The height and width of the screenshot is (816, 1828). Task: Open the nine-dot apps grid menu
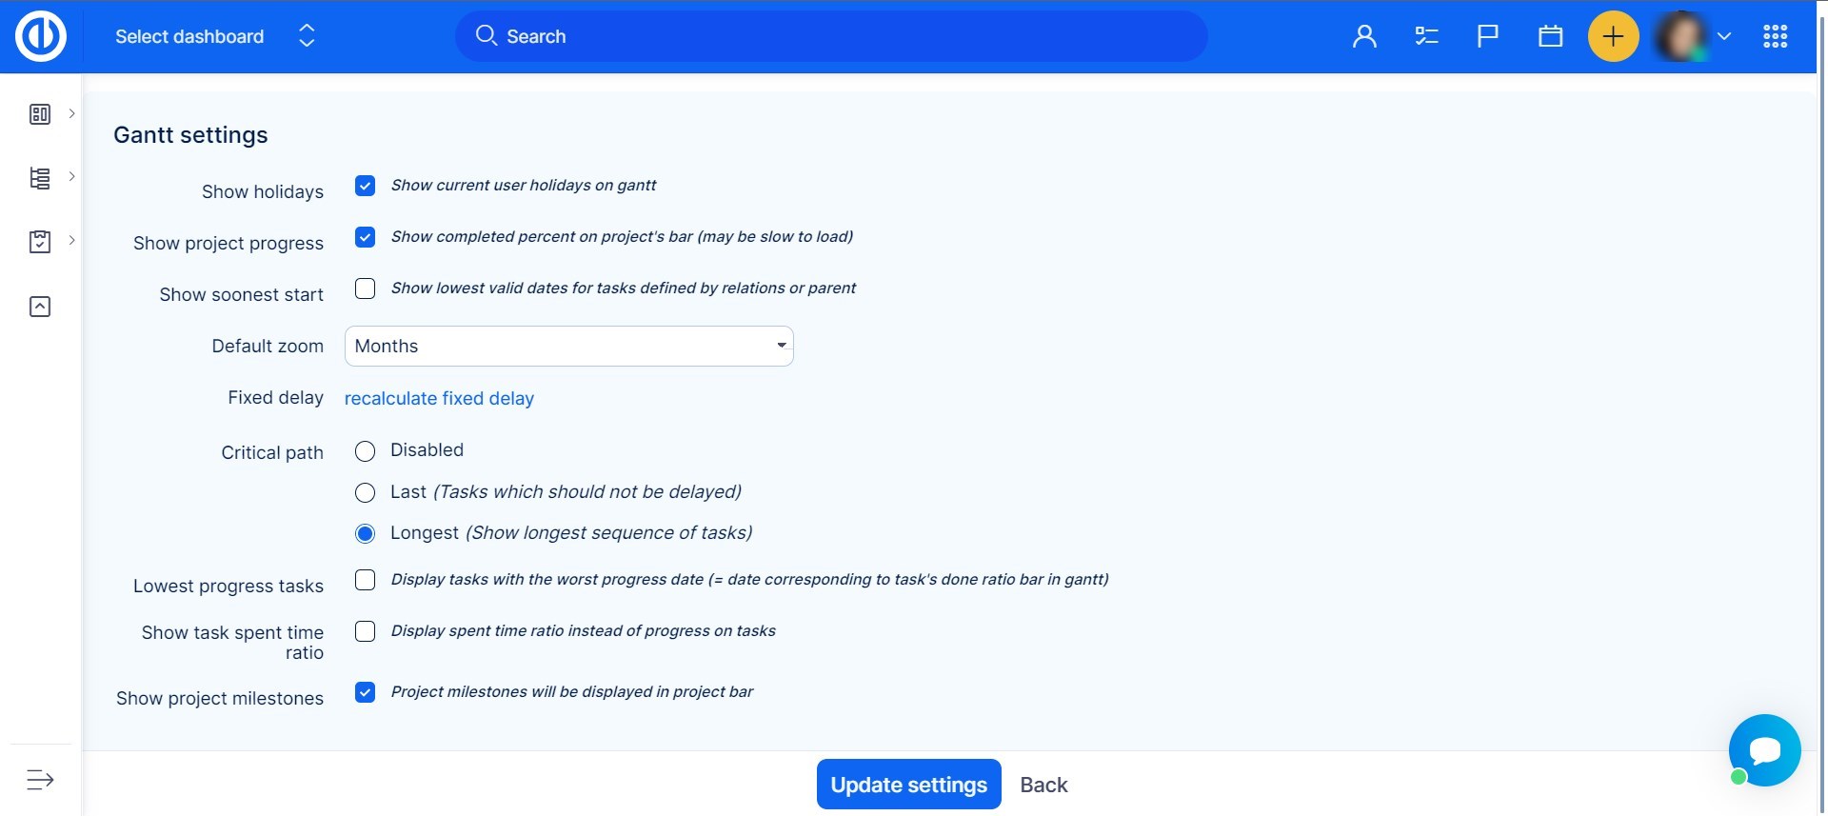pyautogui.click(x=1775, y=36)
